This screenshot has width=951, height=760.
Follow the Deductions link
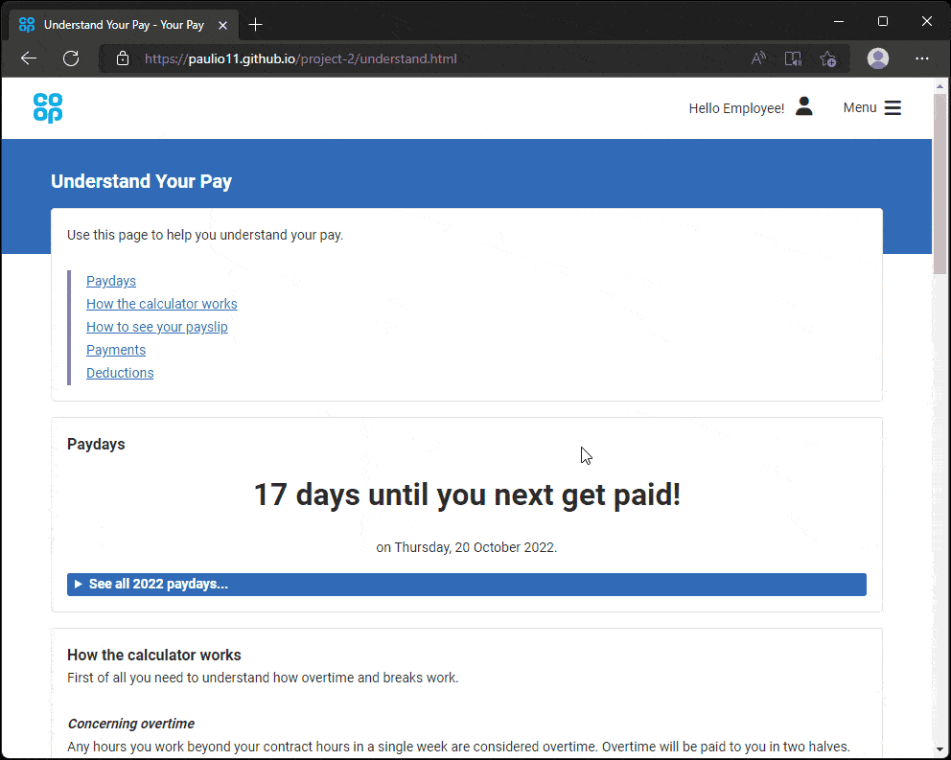(x=120, y=373)
